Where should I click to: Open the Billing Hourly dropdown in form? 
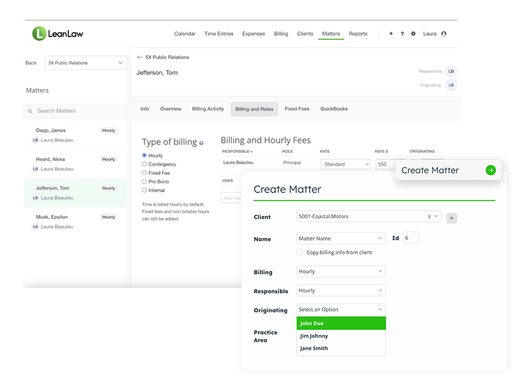pos(341,272)
